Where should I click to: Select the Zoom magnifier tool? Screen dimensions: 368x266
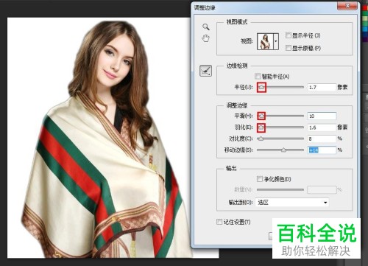(206, 27)
